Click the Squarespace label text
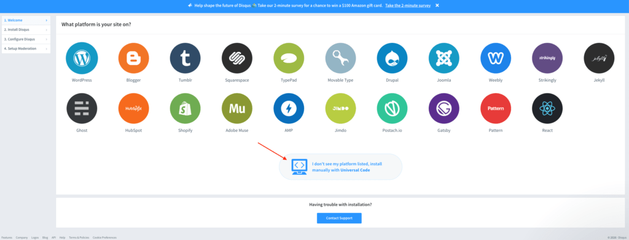The width and height of the screenshot is (629, 240). click(x=237, y=80)
